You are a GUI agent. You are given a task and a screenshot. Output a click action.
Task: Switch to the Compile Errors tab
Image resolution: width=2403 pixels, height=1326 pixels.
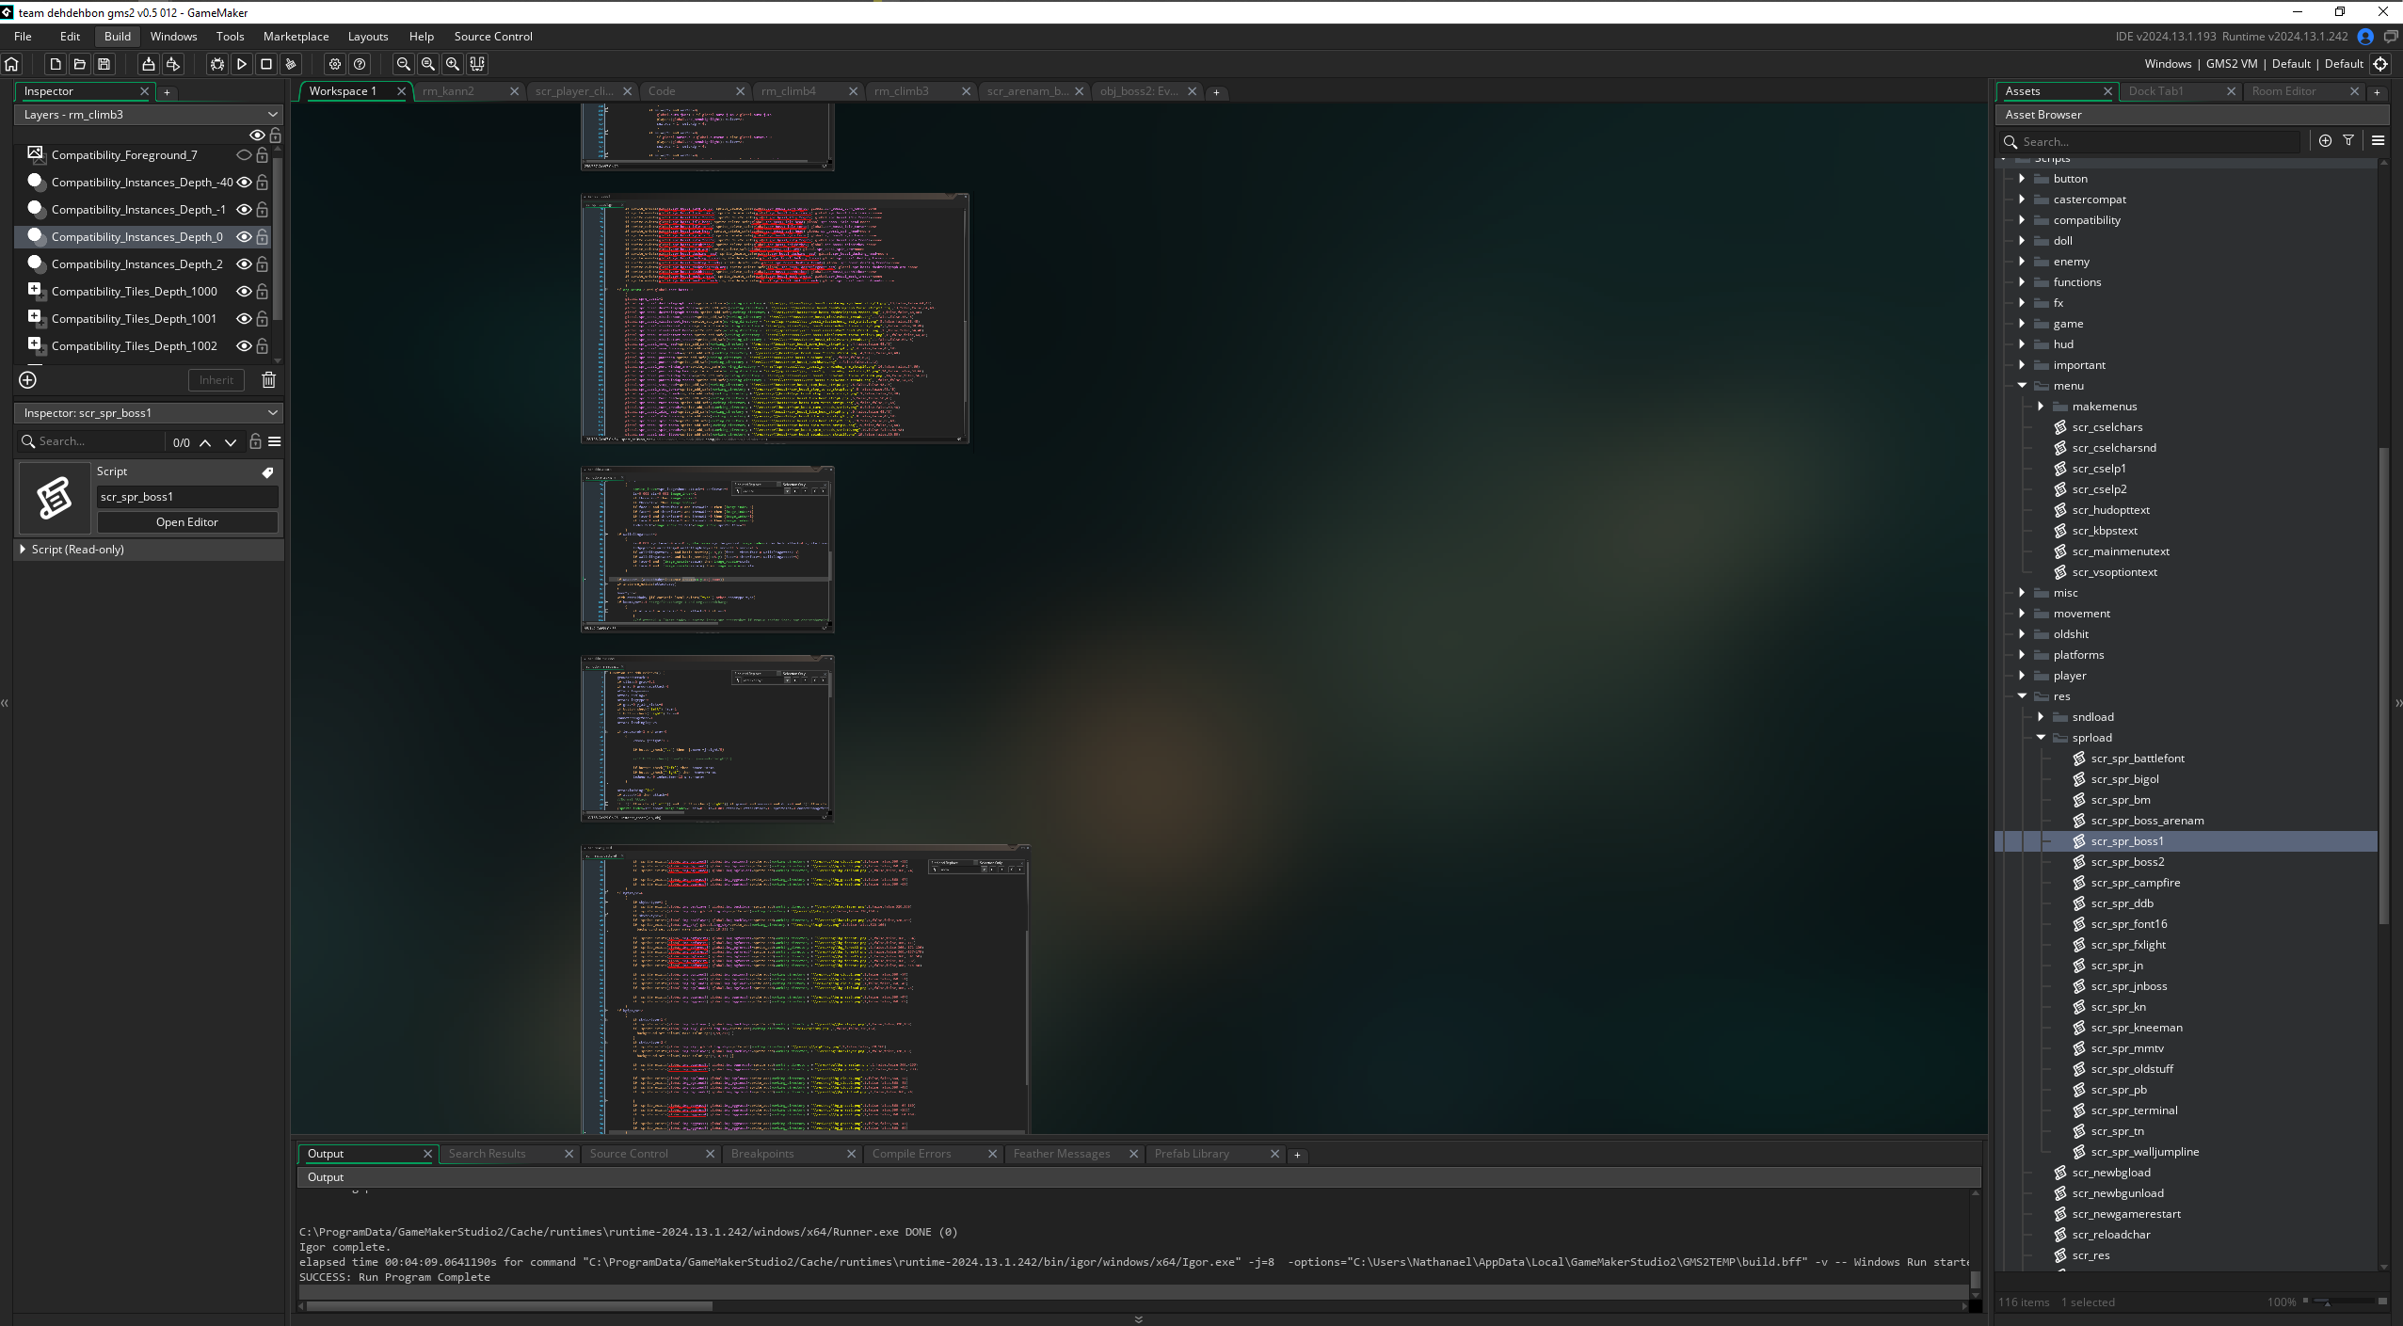click(911, 1154)
